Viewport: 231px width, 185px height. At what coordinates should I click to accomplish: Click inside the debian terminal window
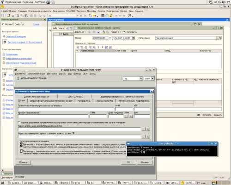tap(172, 151)
